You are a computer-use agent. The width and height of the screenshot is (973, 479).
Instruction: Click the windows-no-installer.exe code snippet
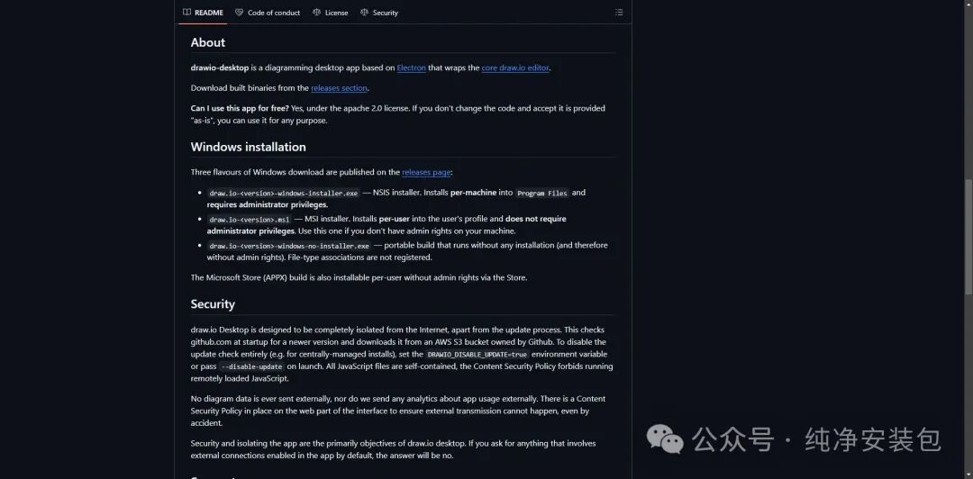pyautogui.click(x=289, y=246)
